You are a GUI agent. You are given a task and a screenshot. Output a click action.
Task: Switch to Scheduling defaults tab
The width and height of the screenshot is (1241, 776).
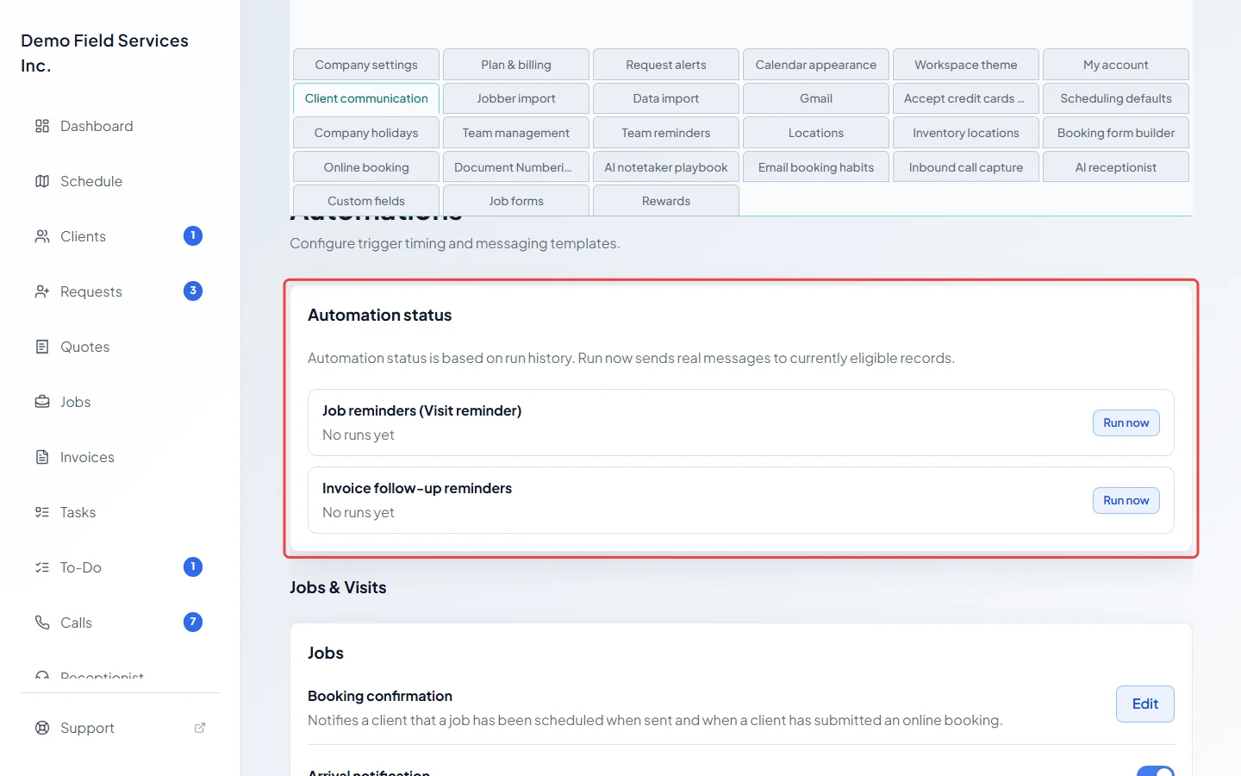pos(1116,98)
